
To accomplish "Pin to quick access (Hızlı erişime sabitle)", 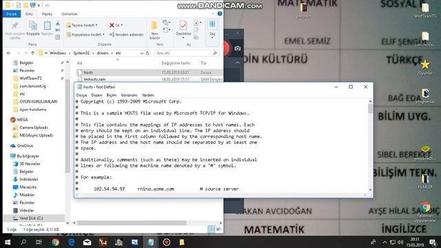I will pos(14,30).
